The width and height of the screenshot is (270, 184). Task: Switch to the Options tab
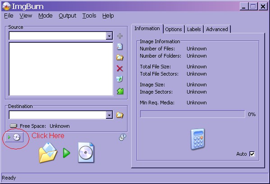pos(174,29)
